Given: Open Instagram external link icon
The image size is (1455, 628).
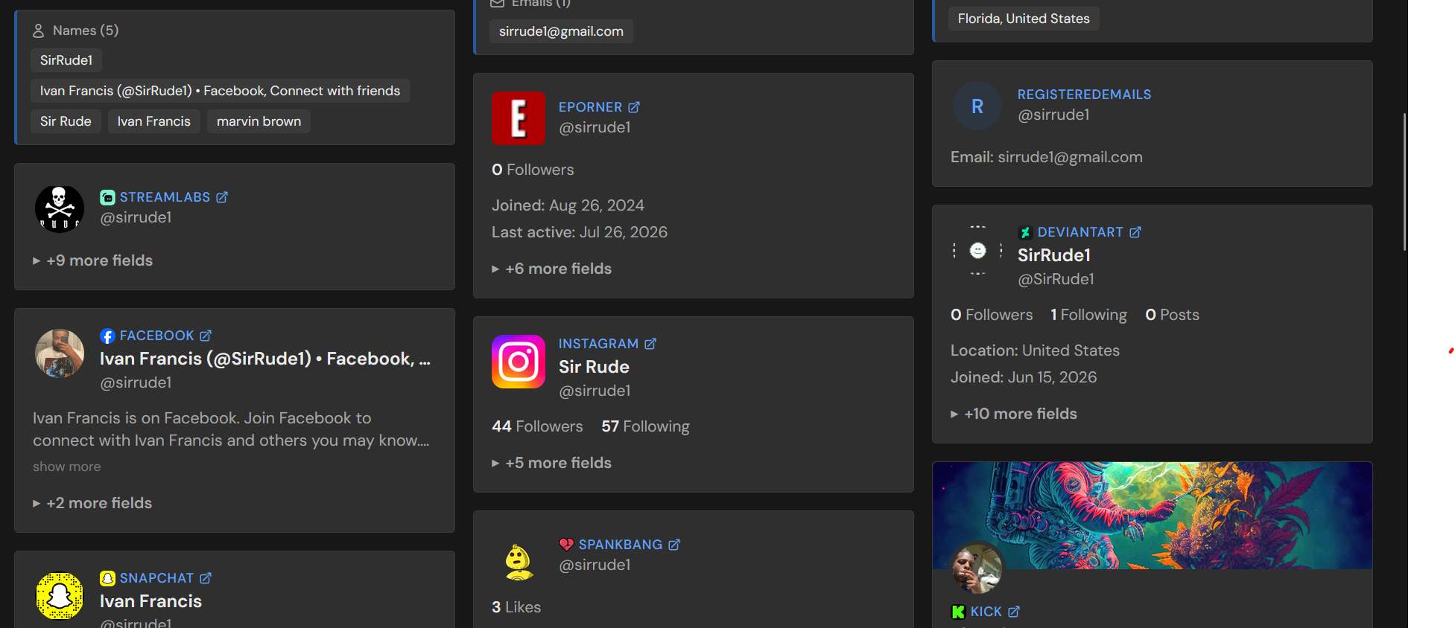Looking at the screenshot, I should tap(650, 344).
